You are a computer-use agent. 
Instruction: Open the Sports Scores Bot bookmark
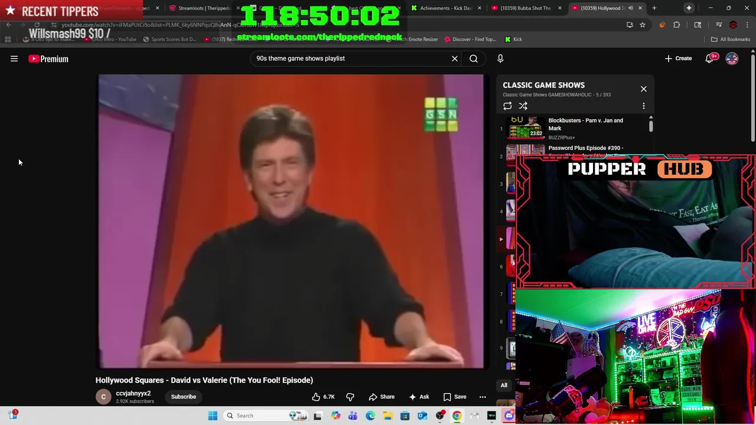pyautogui.click(x=169, y=39)
